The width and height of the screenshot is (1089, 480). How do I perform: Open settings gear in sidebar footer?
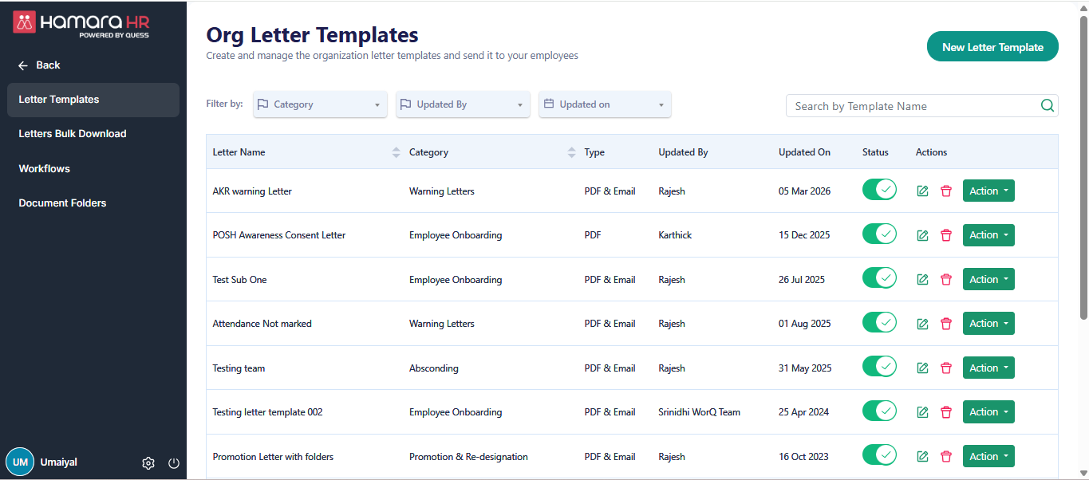point(148,463)
